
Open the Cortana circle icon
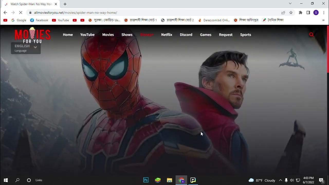click(29, 180)
